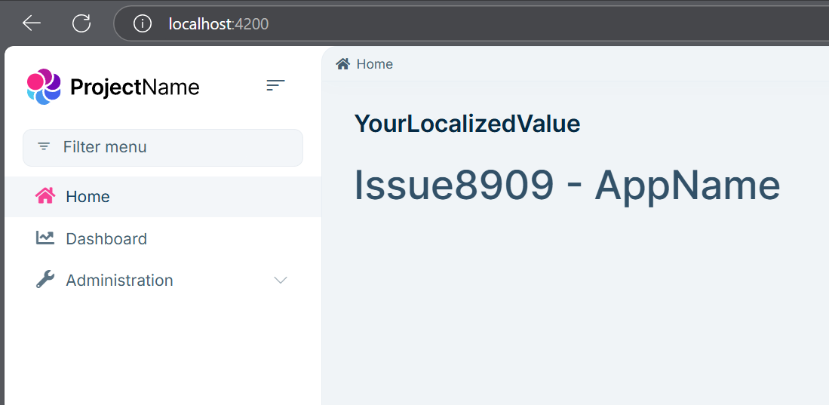Open the site information icon in the address bar
The height and width of the screenshot is (405, 829).
142,24
